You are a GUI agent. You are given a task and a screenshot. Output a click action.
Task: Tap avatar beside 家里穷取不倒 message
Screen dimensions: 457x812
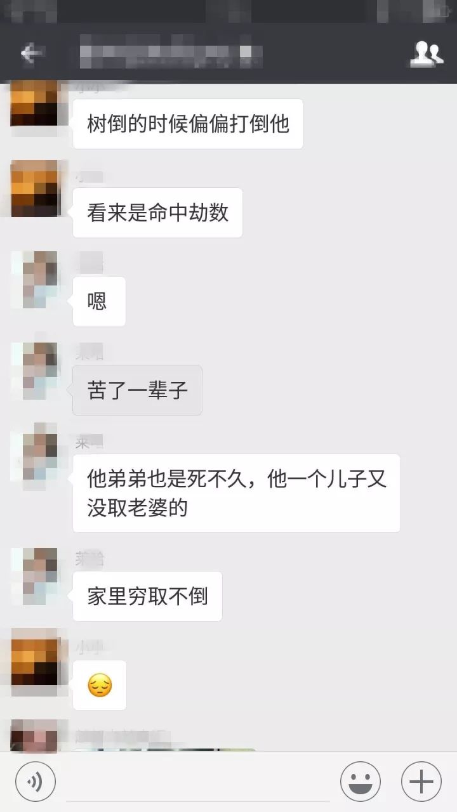point(34,577)
